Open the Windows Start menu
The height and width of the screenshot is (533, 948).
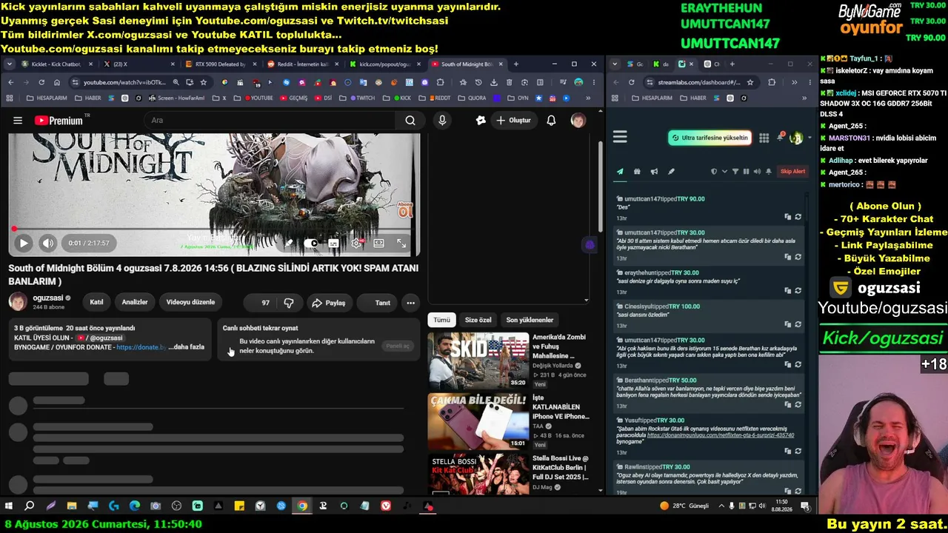9,506
